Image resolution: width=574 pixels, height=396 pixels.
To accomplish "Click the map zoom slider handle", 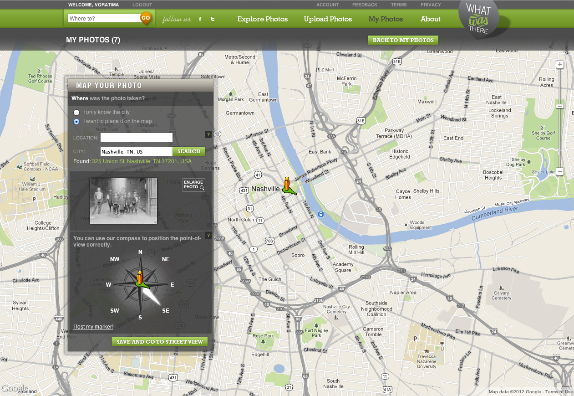I will click(560, 106).
